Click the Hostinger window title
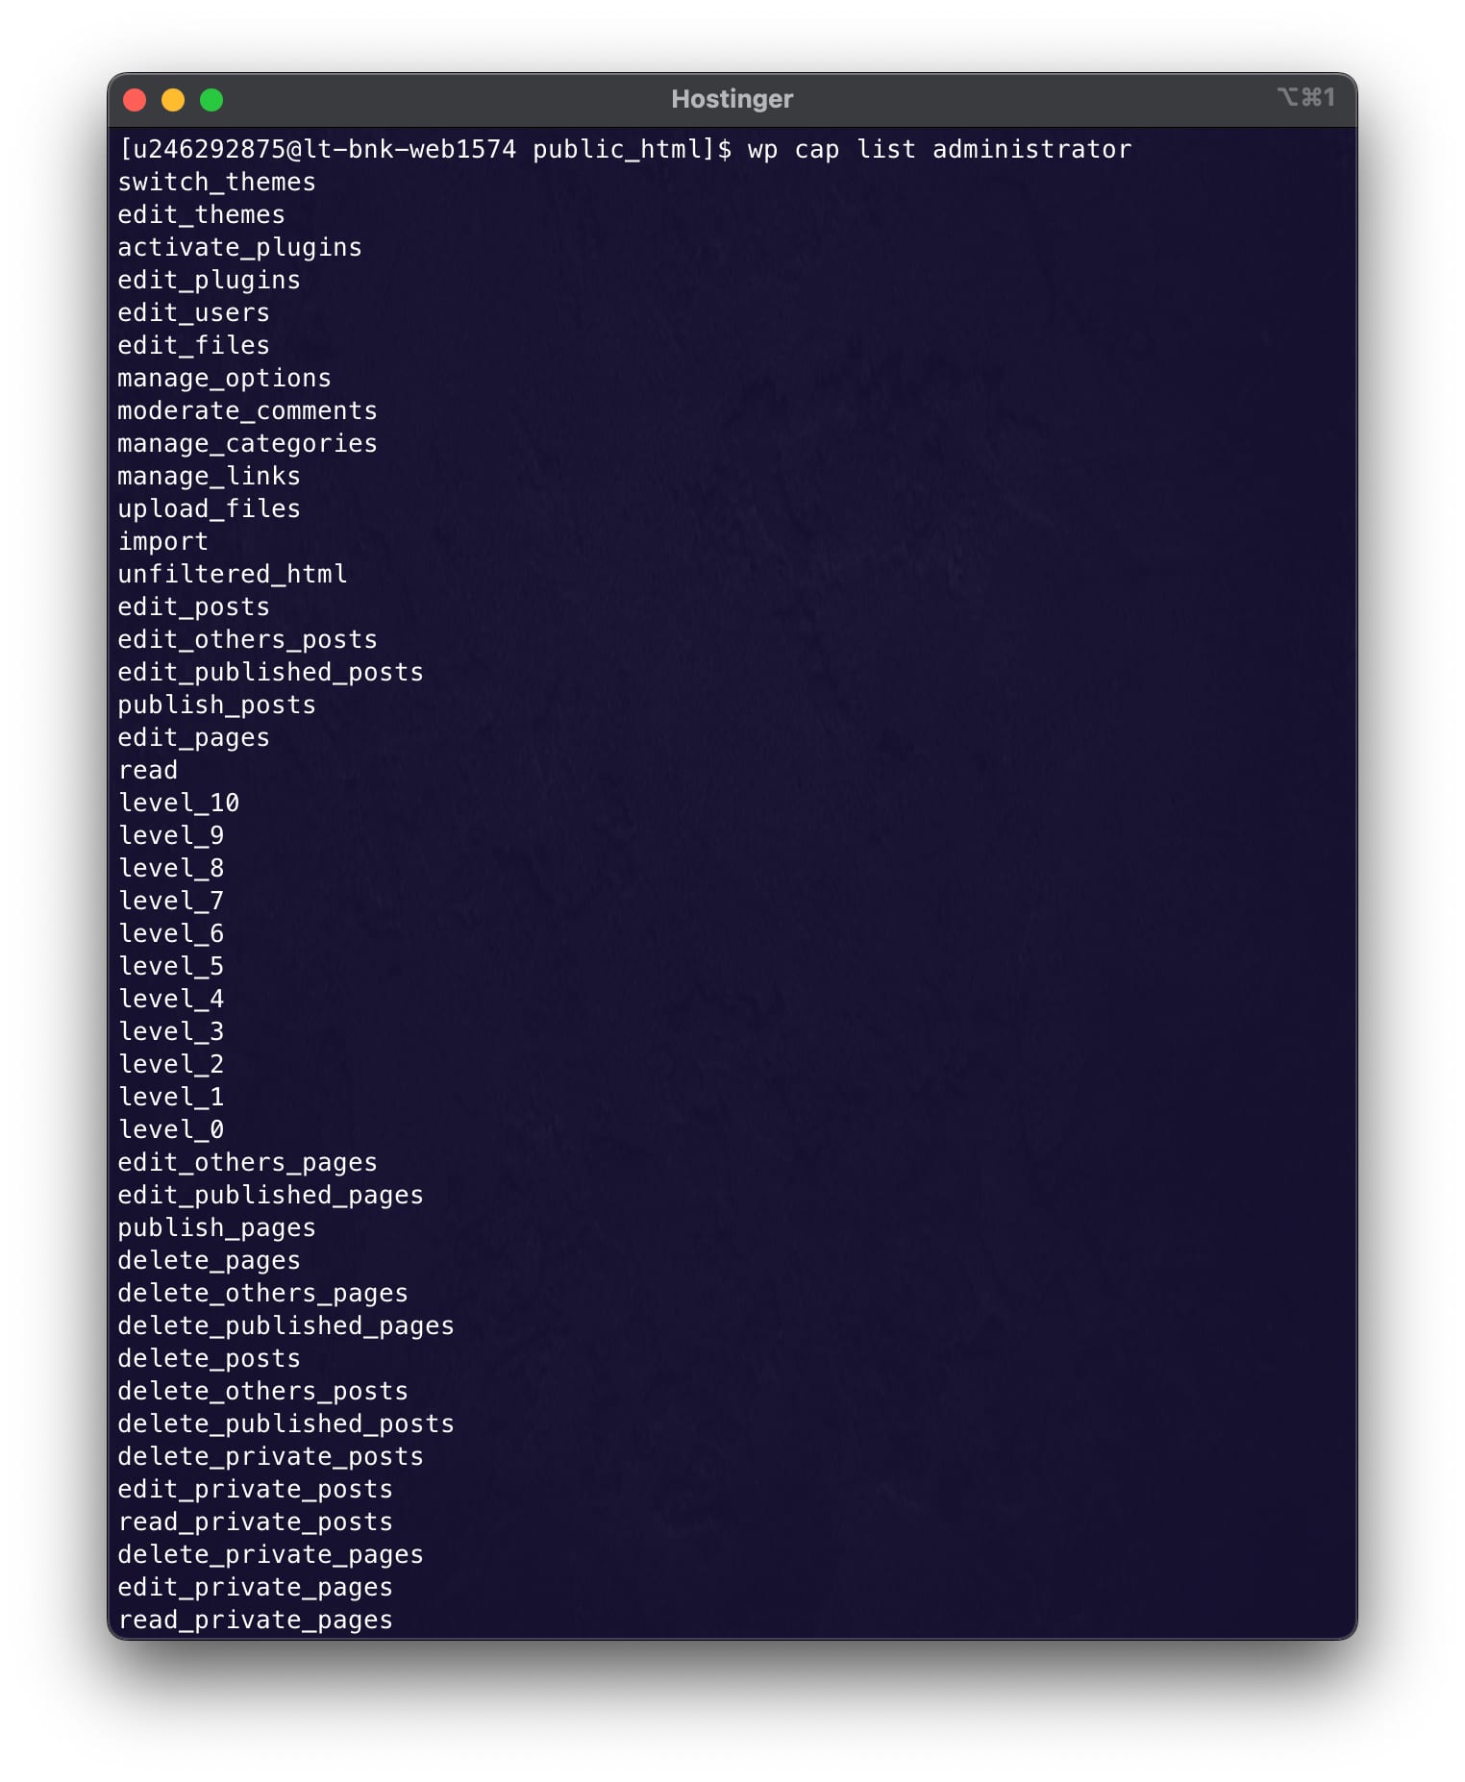This screenshot has width=1465, height=1782. [x=732, y=99]
